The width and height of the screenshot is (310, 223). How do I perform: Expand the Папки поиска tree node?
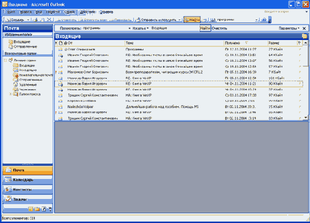coord(10,94)
